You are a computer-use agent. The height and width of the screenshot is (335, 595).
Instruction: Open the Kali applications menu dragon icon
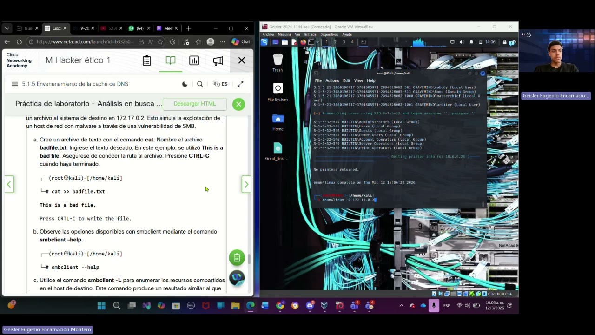(264, 42)
